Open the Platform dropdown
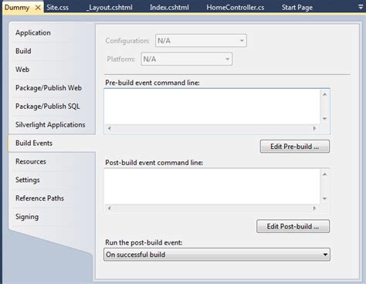Viewport: 366px width, 284px height. (x=187, y=59)
